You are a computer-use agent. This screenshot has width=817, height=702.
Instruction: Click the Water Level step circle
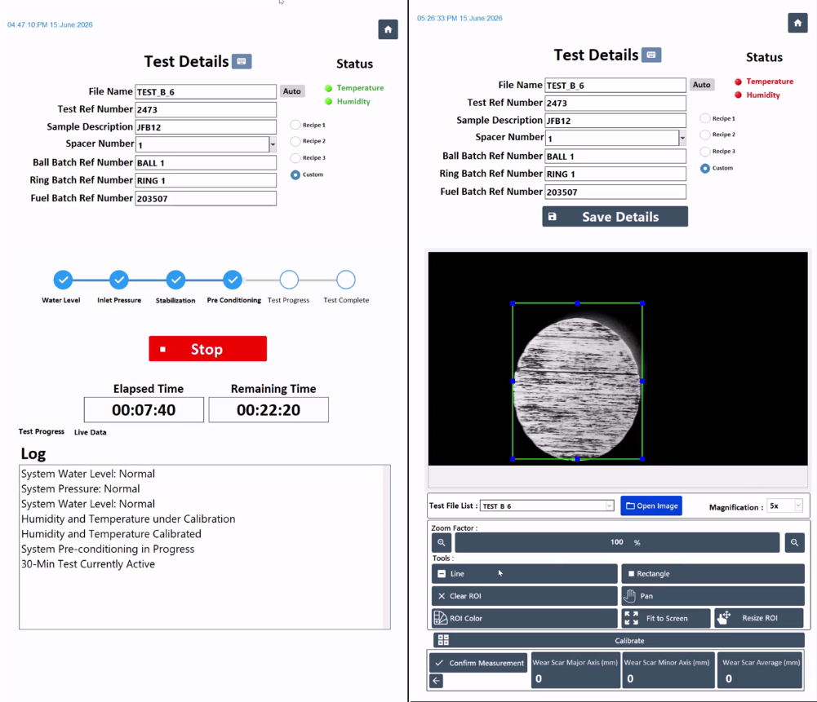pos(63,280)
